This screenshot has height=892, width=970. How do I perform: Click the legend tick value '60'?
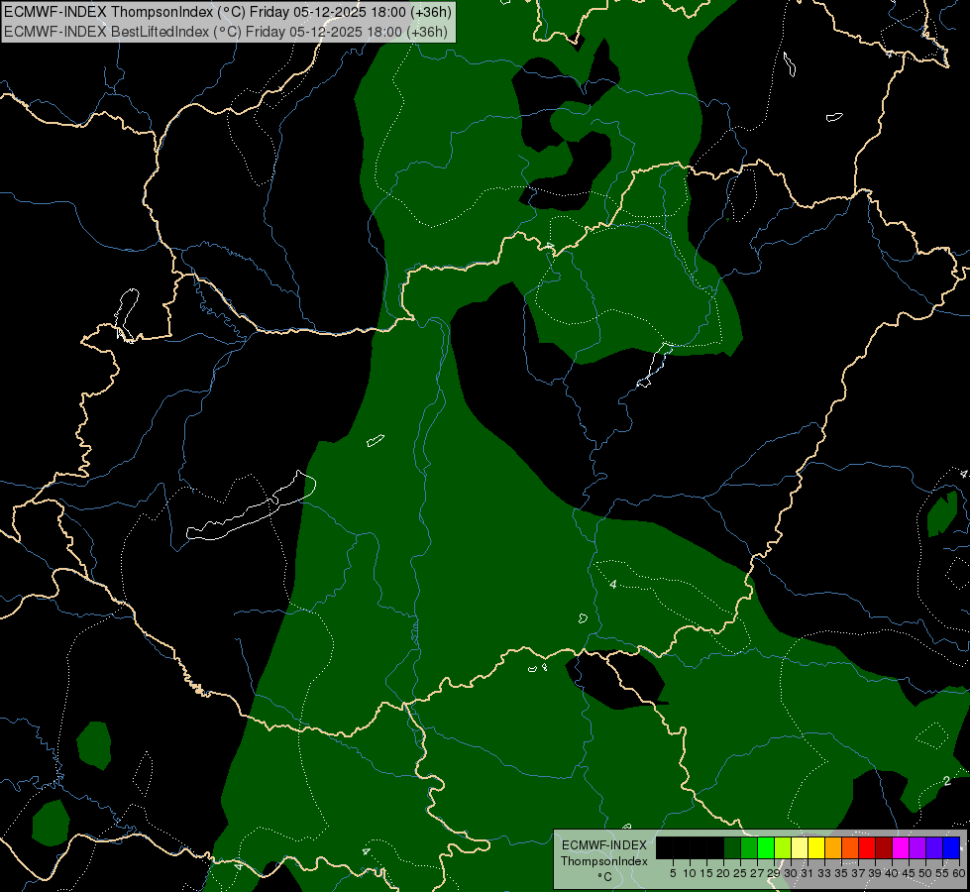coord(959,873)
